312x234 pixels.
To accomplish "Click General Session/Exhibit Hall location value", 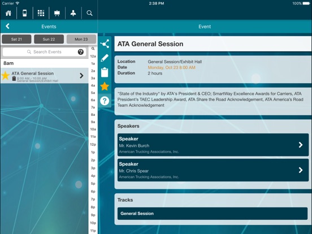I will click(x=175, y=62).
